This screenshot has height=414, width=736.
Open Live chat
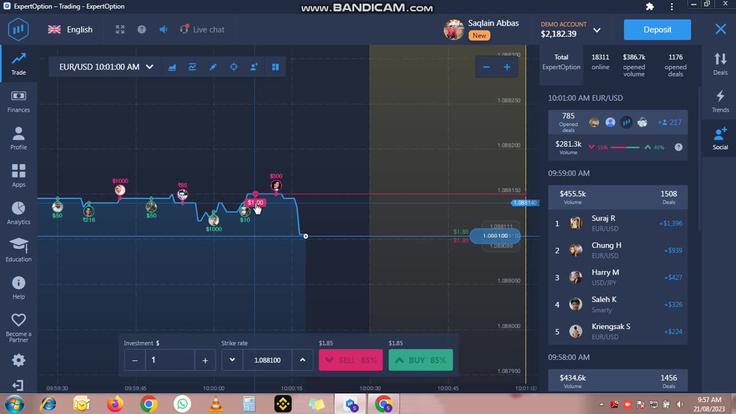pyautogui.click(x=202, y=29)
